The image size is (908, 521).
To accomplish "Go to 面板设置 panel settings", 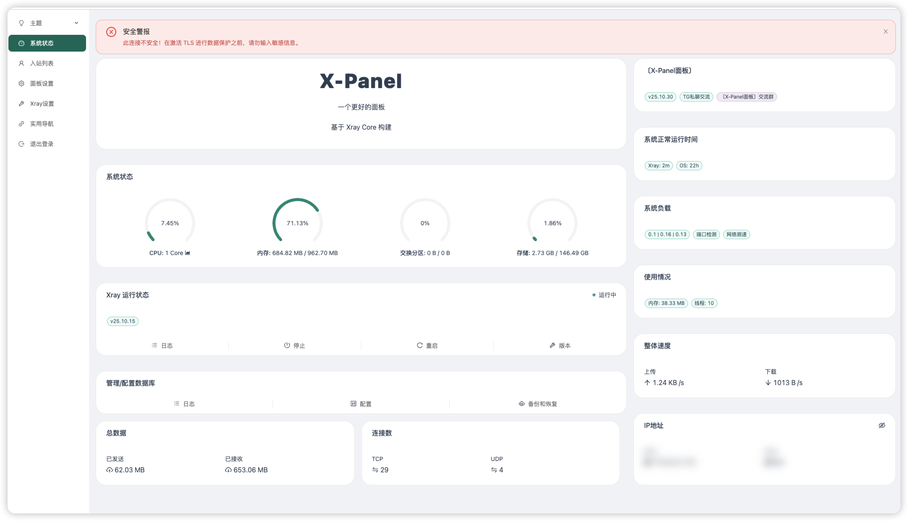I will pos(42,83).
